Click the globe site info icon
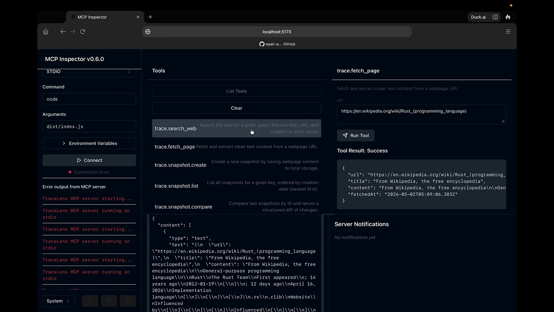The height and width of the screenshot is (312, 554). pyautogui.click(x=148, y=32)
